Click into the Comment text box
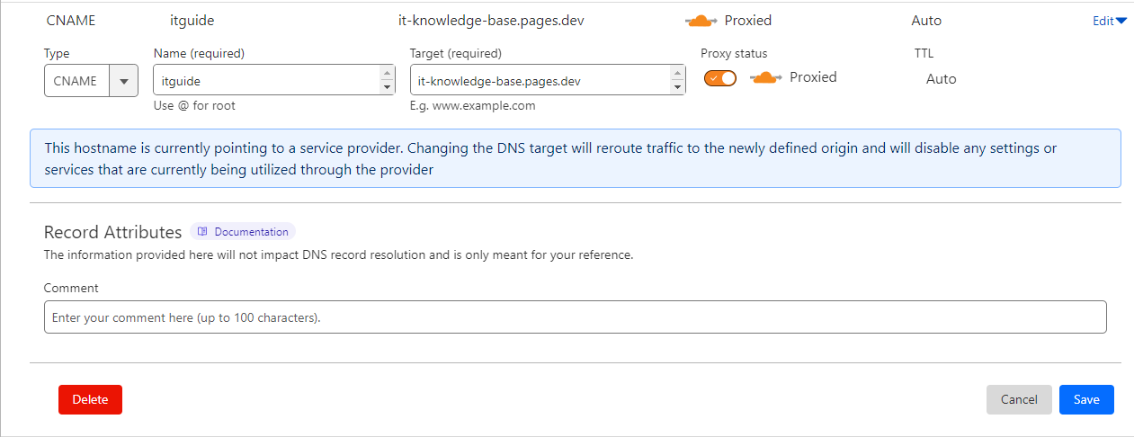This screenshot has width=1134, height=437. pos(575,317)
